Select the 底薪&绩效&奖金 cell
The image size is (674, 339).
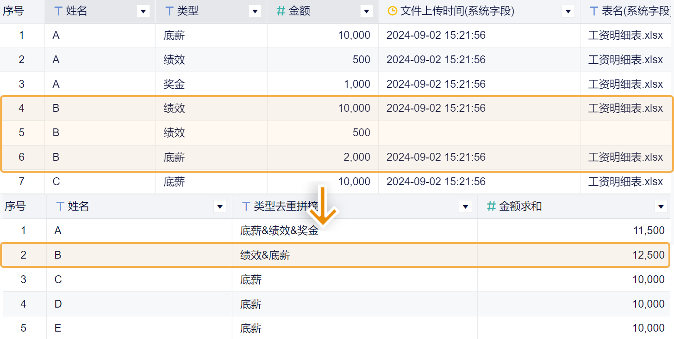[x=279, y=231]
